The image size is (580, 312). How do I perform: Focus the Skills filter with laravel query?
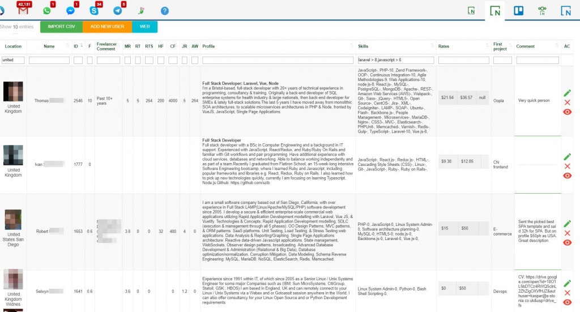(396, 60)
